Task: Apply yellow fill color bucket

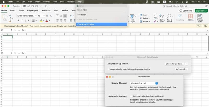Action: tap(41, 20)
